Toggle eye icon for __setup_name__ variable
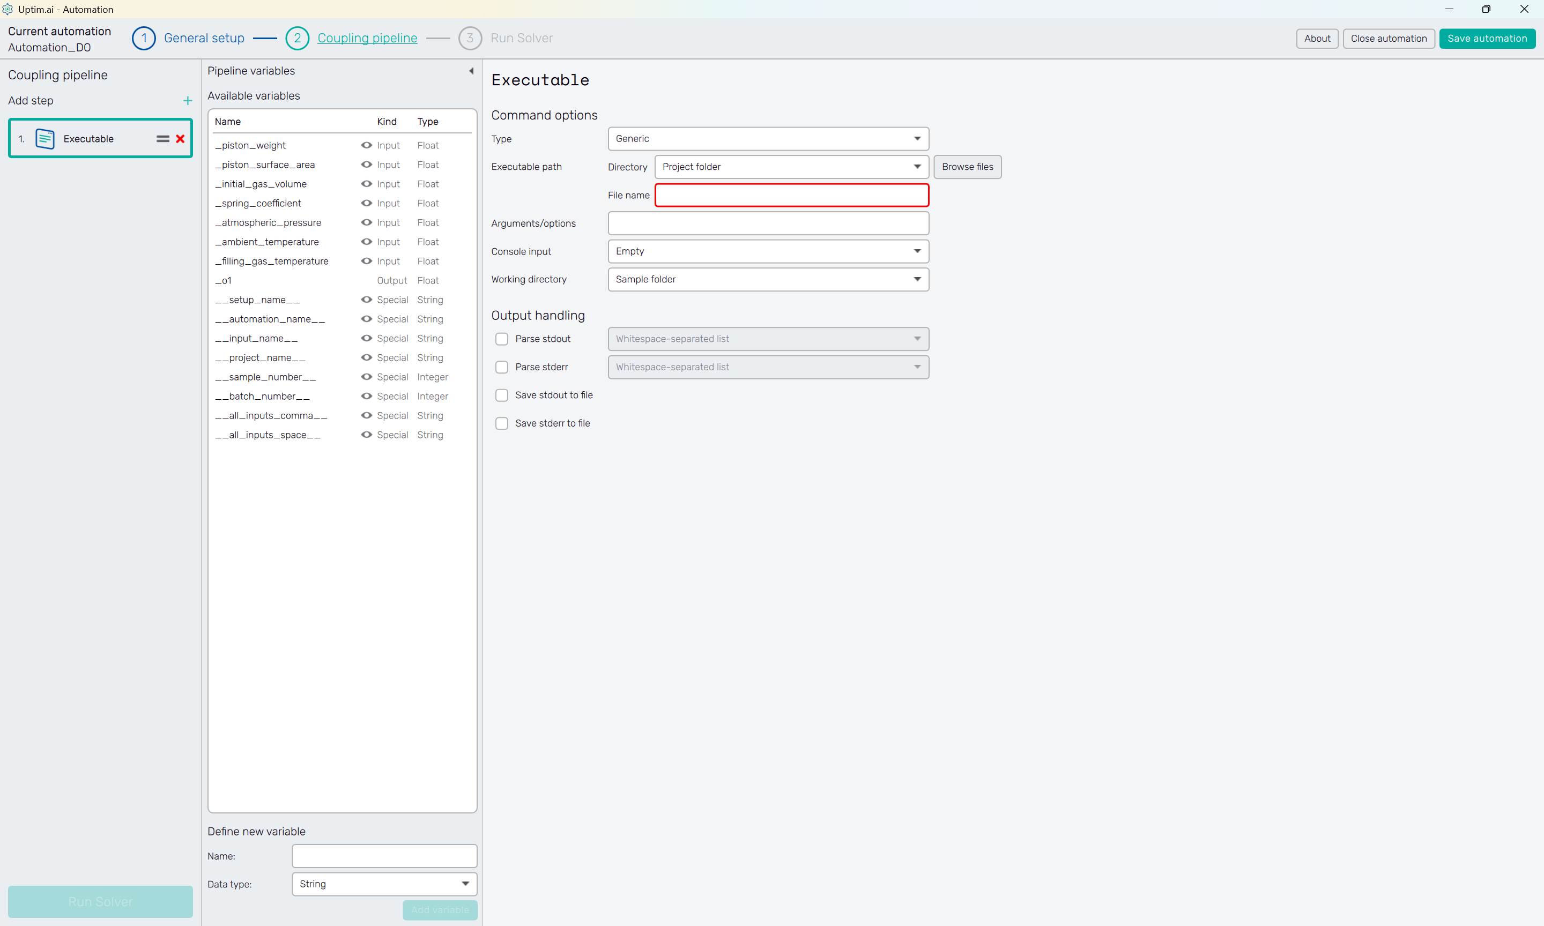Image resolution: width=1544 pixels, height=926 pixels. (x=366, y=300)
